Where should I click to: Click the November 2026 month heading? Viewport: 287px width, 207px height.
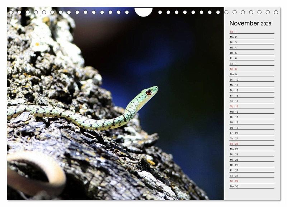[x=250, y=23]
